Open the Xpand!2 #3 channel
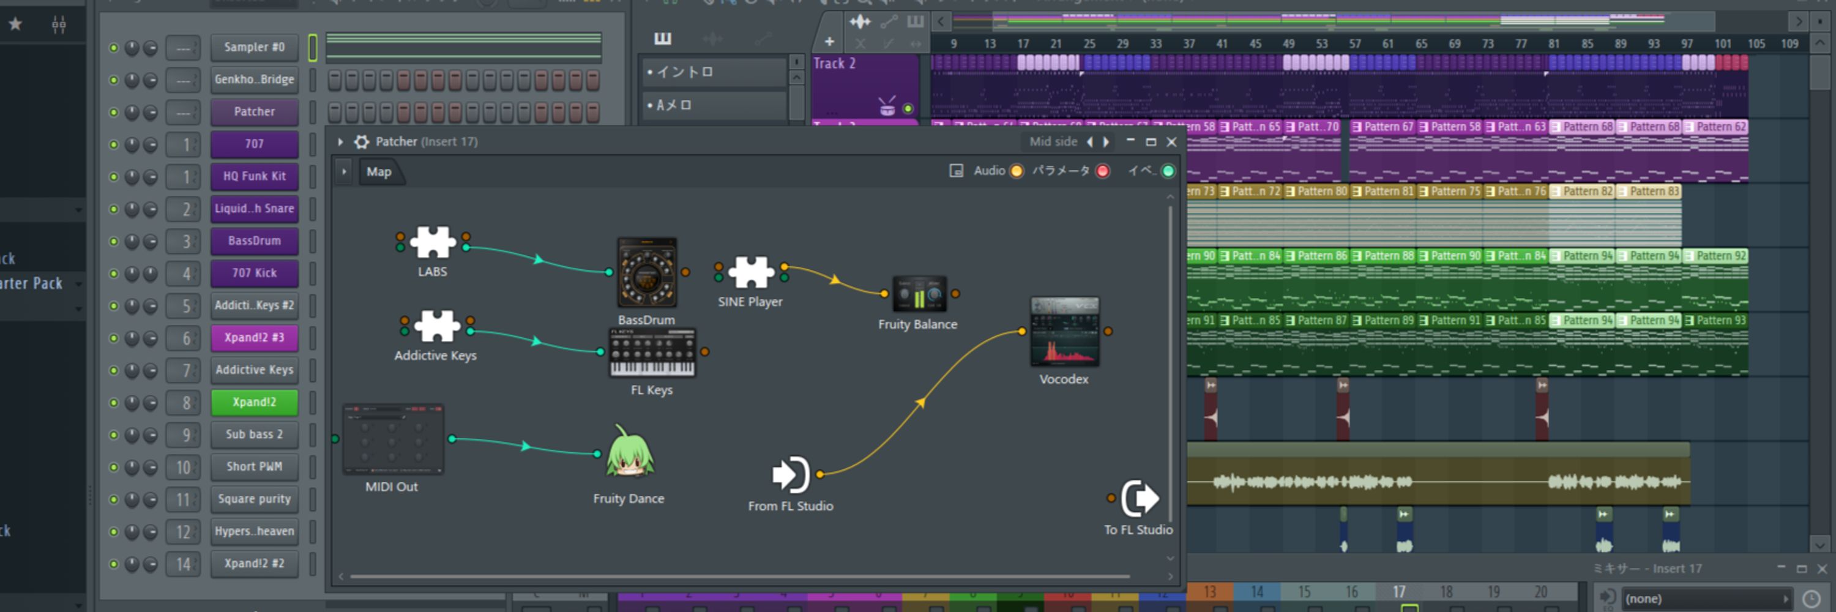1836x612 pixels. click(x=255, y=338)
